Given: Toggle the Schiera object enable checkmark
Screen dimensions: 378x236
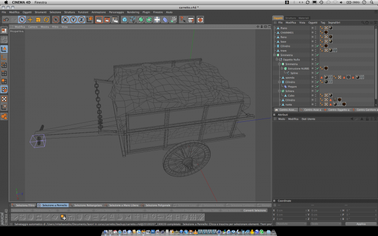Looking at the screenshot, I should point(318,91).
